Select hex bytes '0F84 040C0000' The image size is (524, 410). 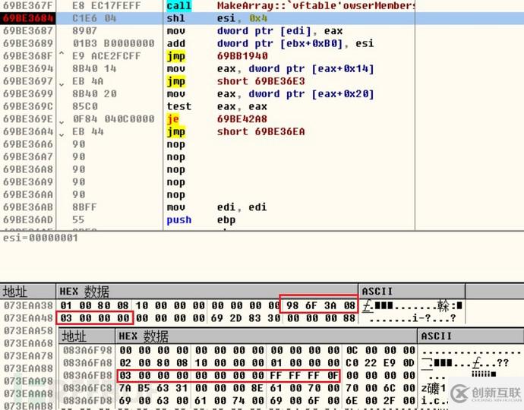(113, 119)
